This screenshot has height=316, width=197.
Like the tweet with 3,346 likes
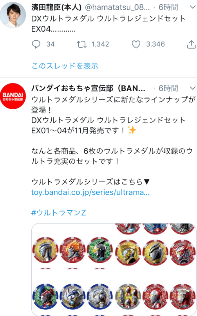click(136, 44)
